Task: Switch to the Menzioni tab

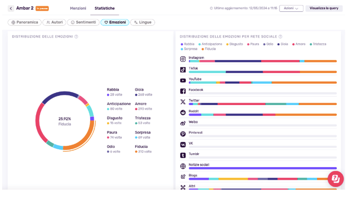Action: coord(78,8)
